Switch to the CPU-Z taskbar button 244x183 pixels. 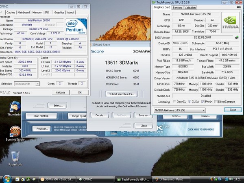click(x=95, y=179)
